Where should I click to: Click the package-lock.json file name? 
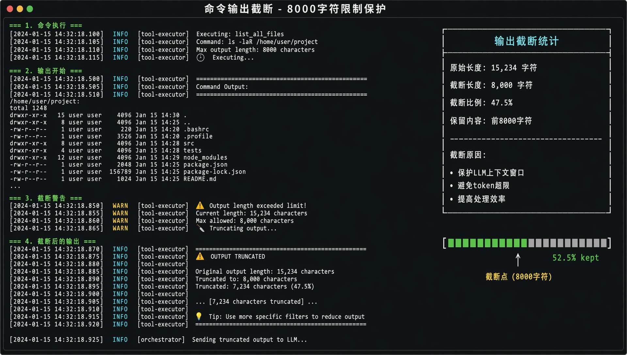click(x=214, y=172)
